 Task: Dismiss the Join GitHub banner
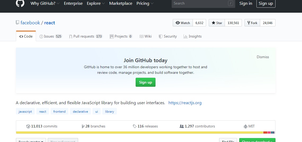pos(263,57)
